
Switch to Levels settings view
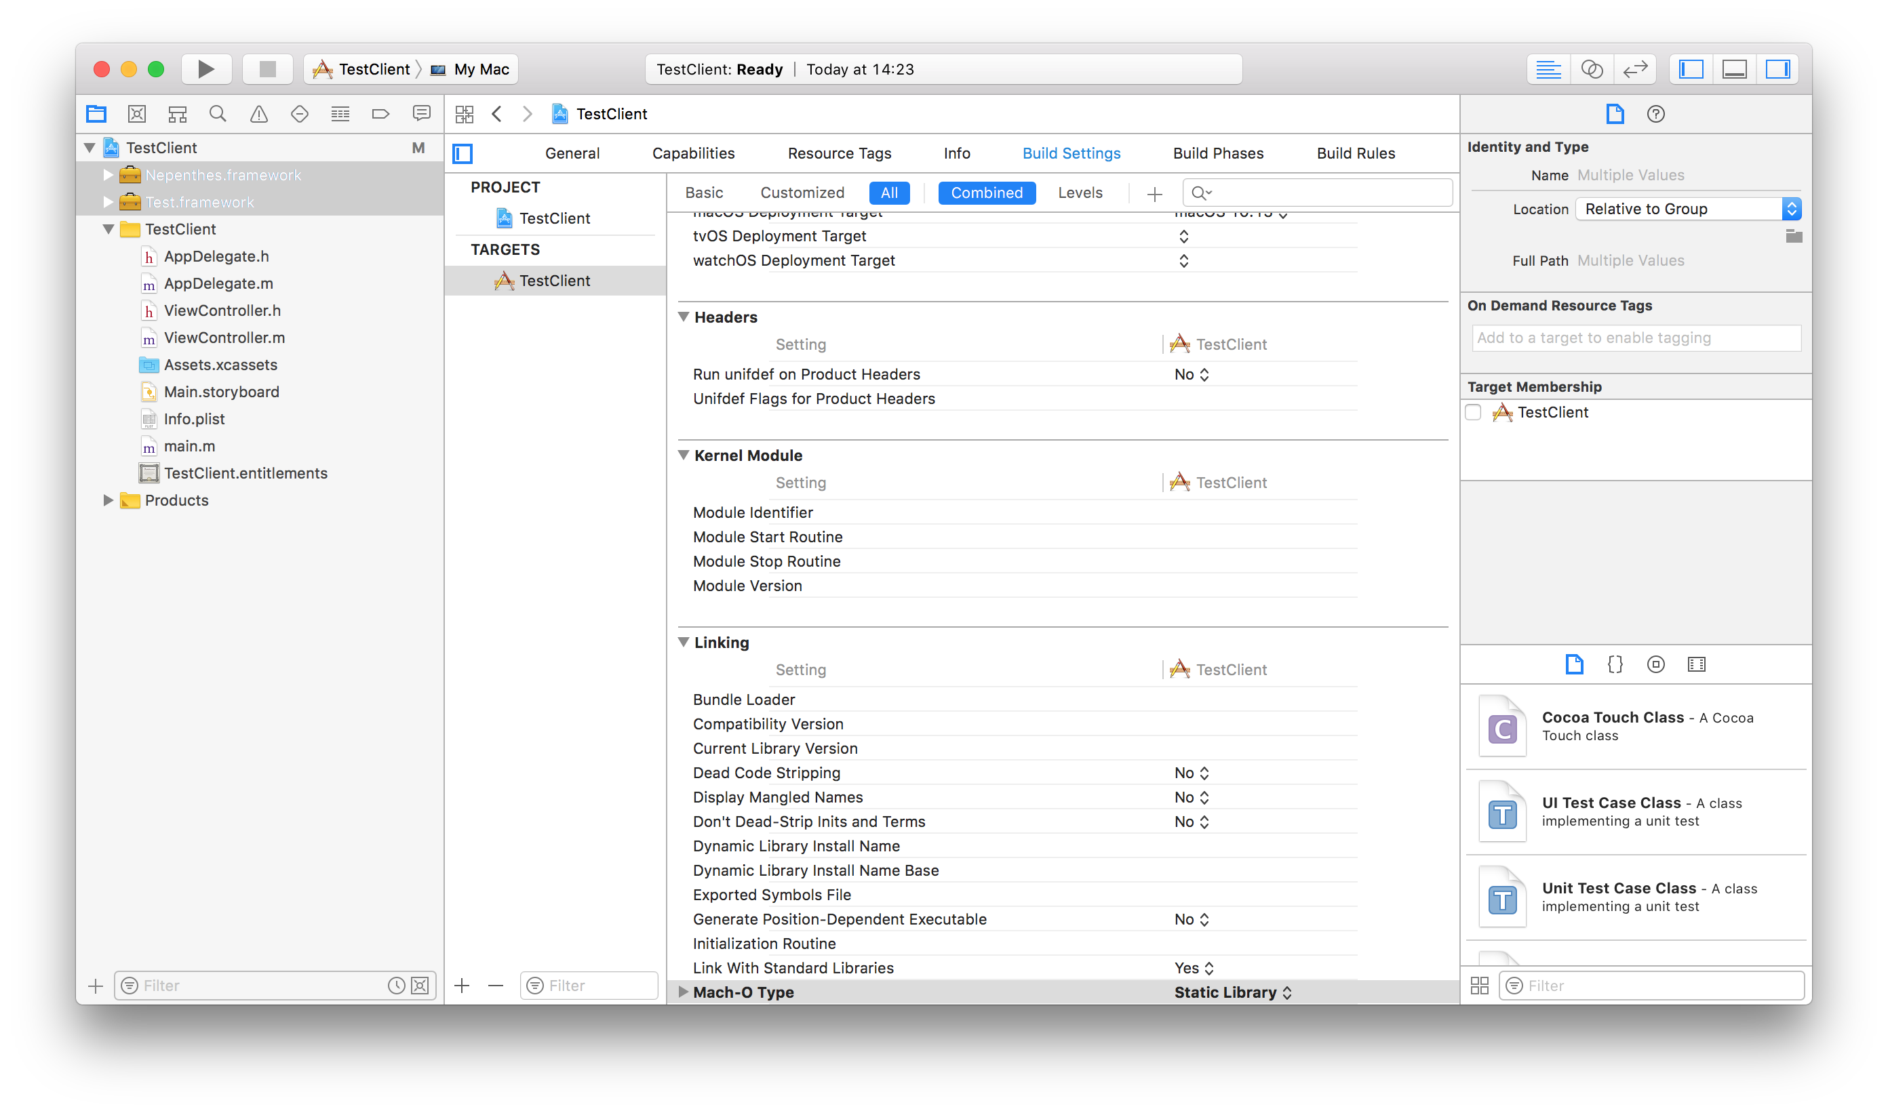tap(1080, 193)
